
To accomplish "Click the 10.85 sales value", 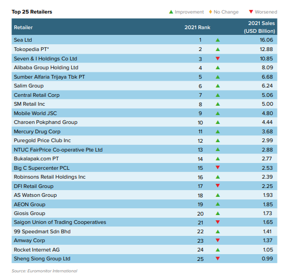I will (267, 59).
